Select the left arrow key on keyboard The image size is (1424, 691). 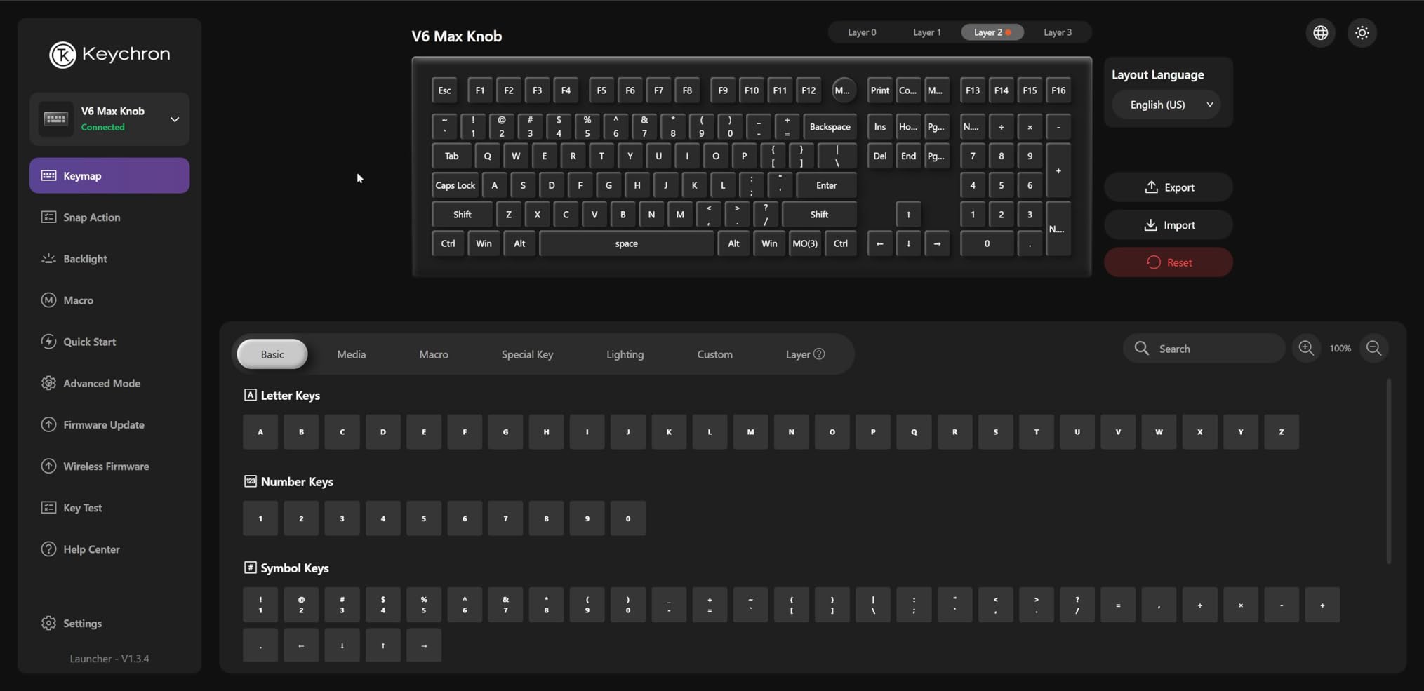click(879, 243)
